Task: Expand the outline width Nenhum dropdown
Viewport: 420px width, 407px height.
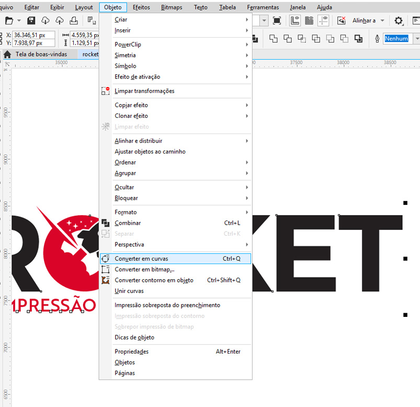Action: [417, 39]
